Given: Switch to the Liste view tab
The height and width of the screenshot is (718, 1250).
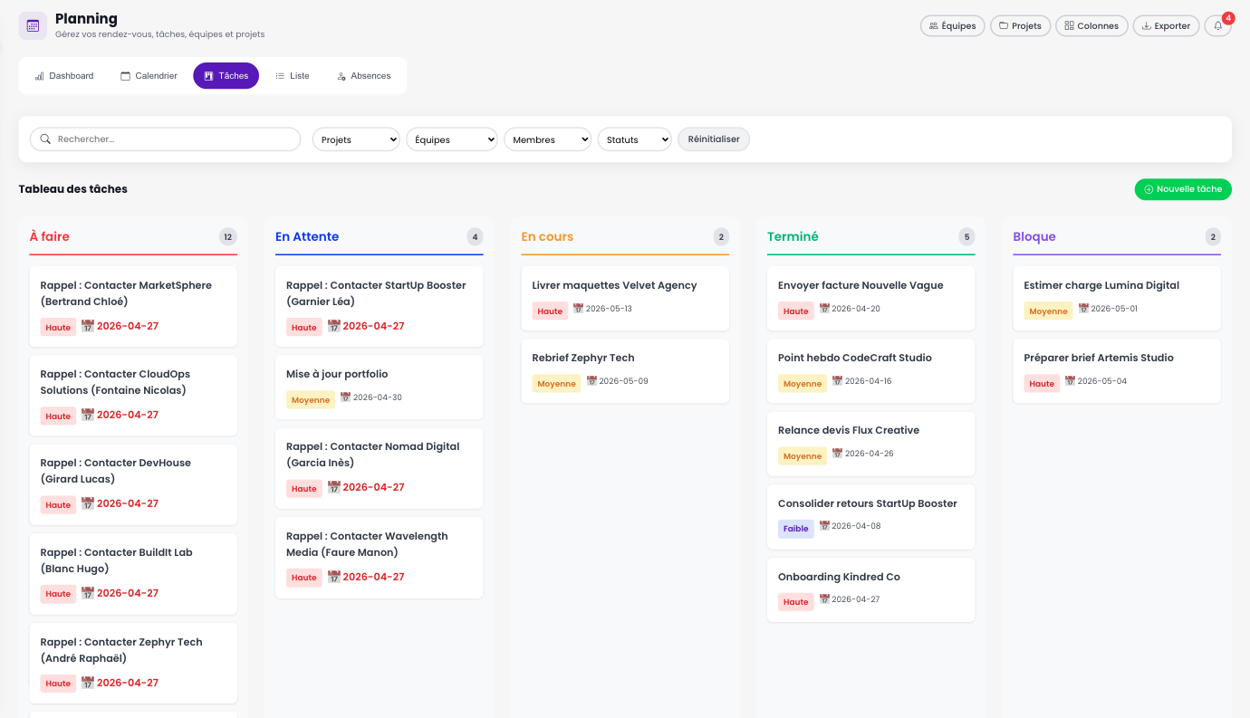Looking at the screenshot, I should point(293,76).
